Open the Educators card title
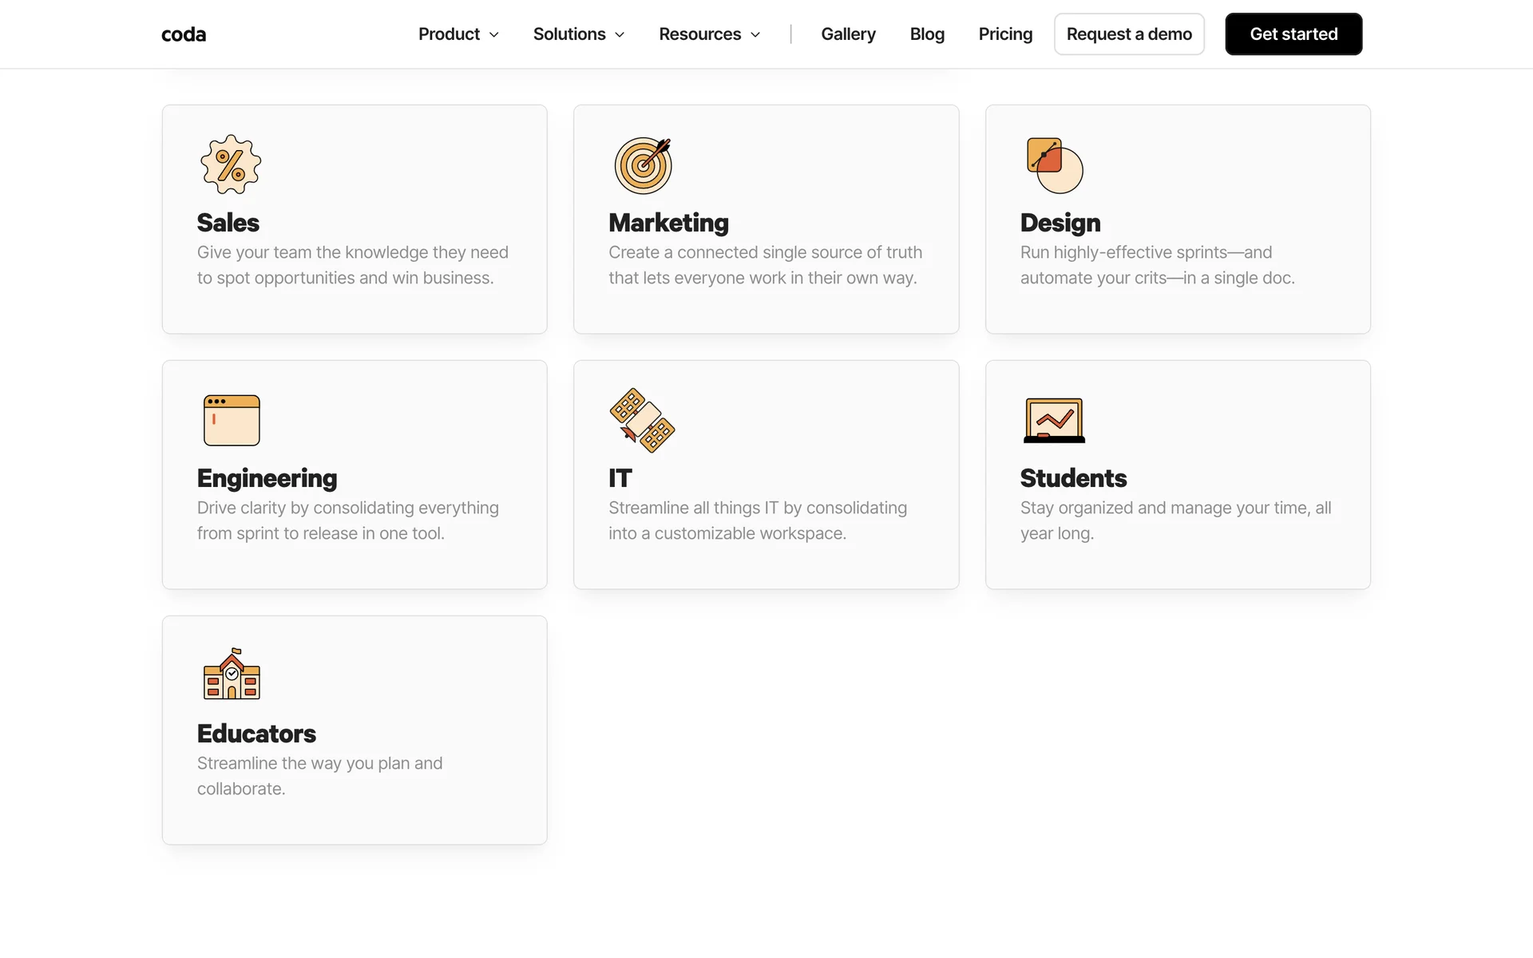 pos(256,734)
